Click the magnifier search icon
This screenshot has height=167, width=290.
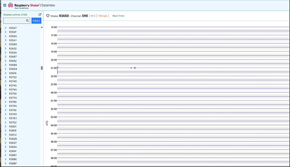point(27,21)
